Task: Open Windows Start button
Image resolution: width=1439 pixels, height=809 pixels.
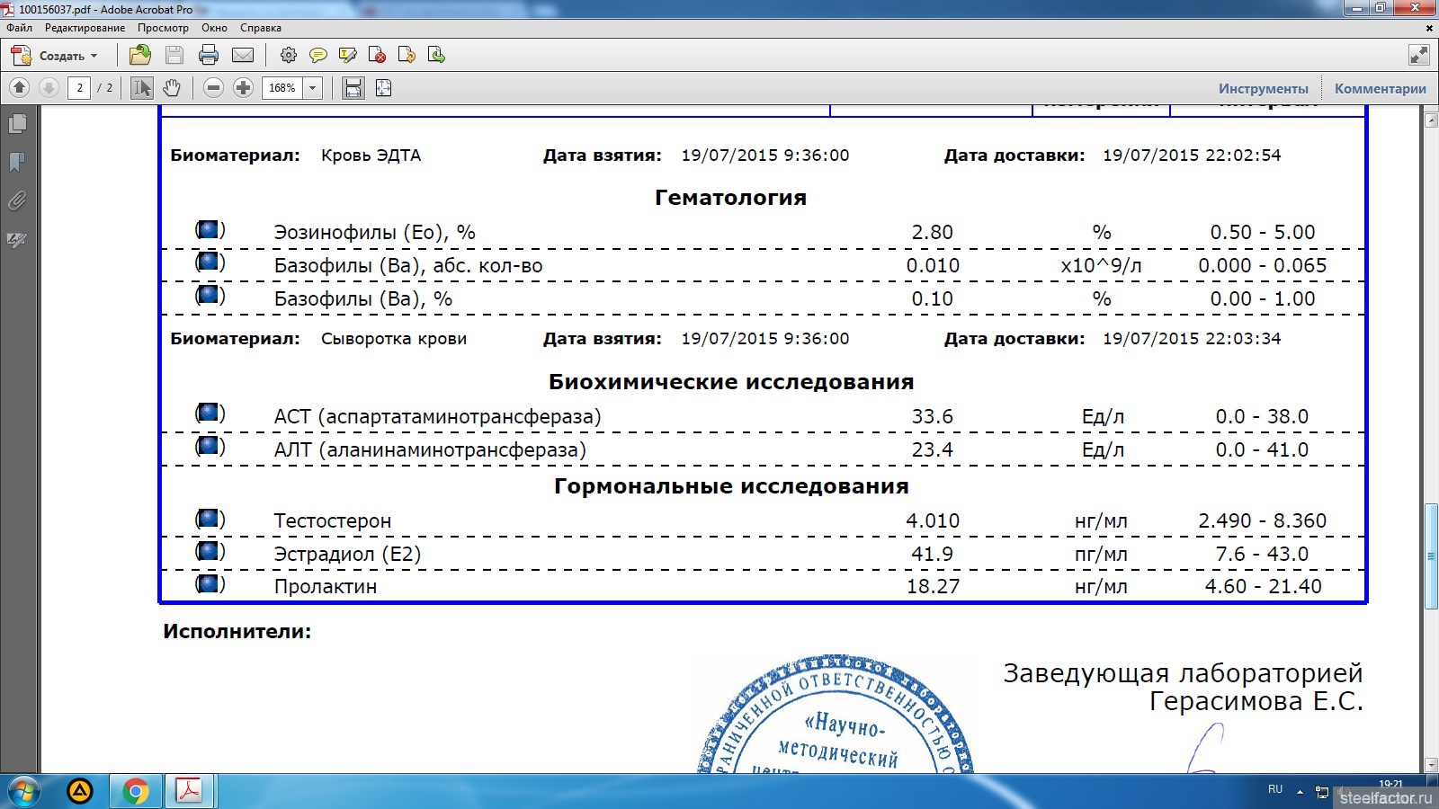Action: click(x=24, y=792)
